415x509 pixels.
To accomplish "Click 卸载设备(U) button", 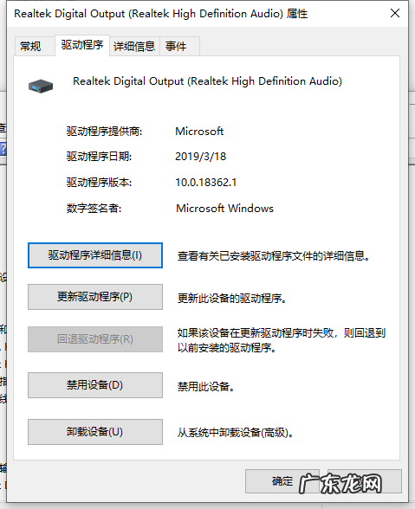I will click(x=95, y=432).
